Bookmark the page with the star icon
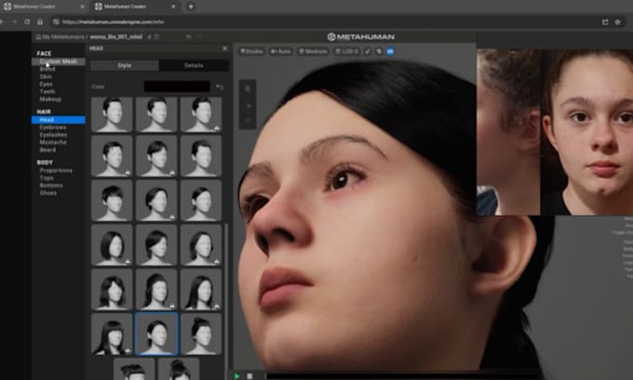This screenshot has height=380, width=633. coord(618,22)
